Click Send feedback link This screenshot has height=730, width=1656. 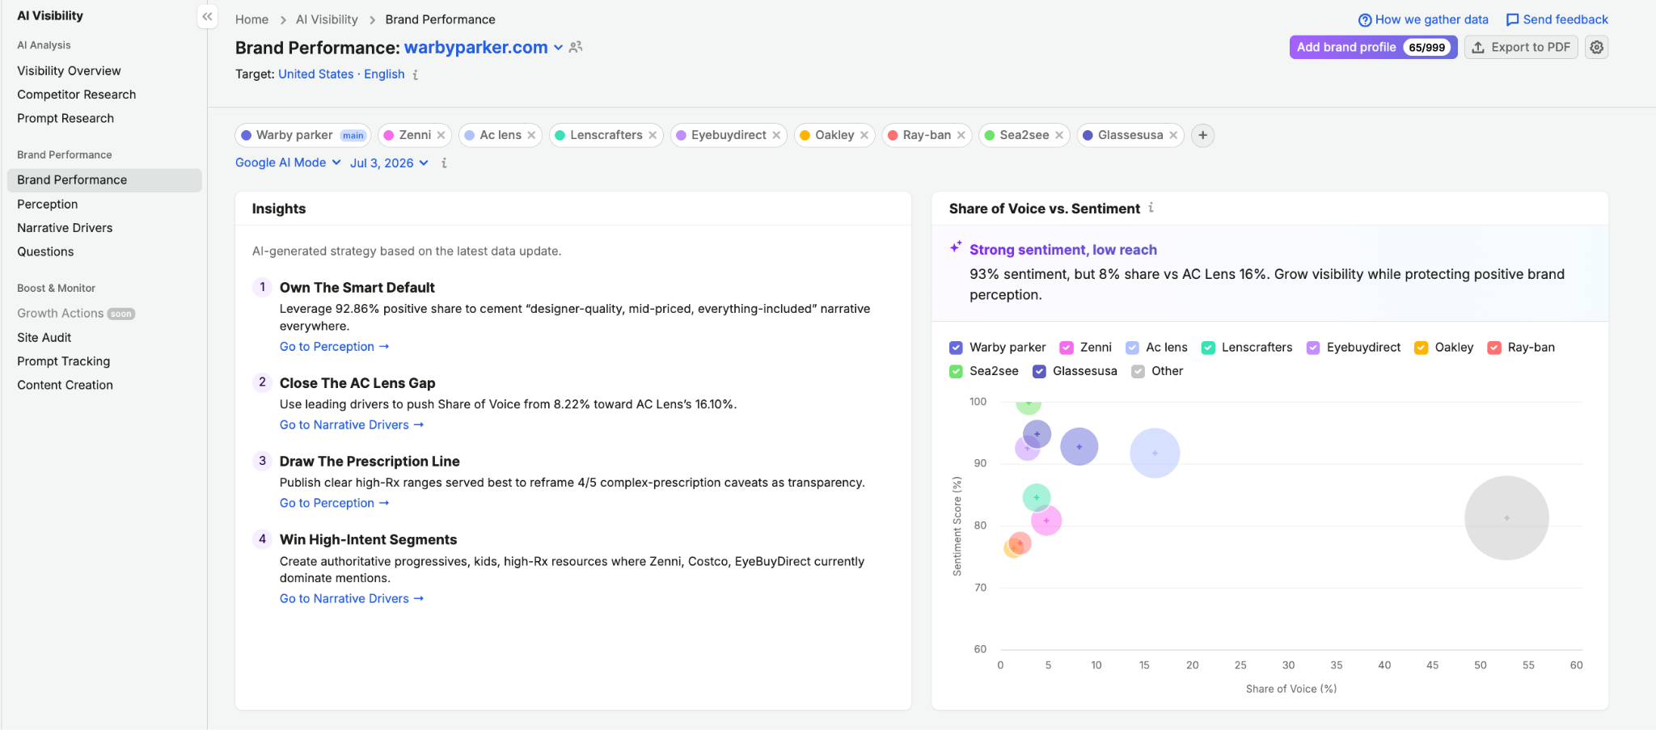click(x=1557, y=19)
